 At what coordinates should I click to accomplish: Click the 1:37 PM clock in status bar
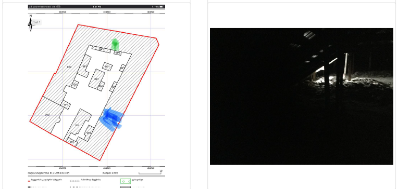[97, 6]
